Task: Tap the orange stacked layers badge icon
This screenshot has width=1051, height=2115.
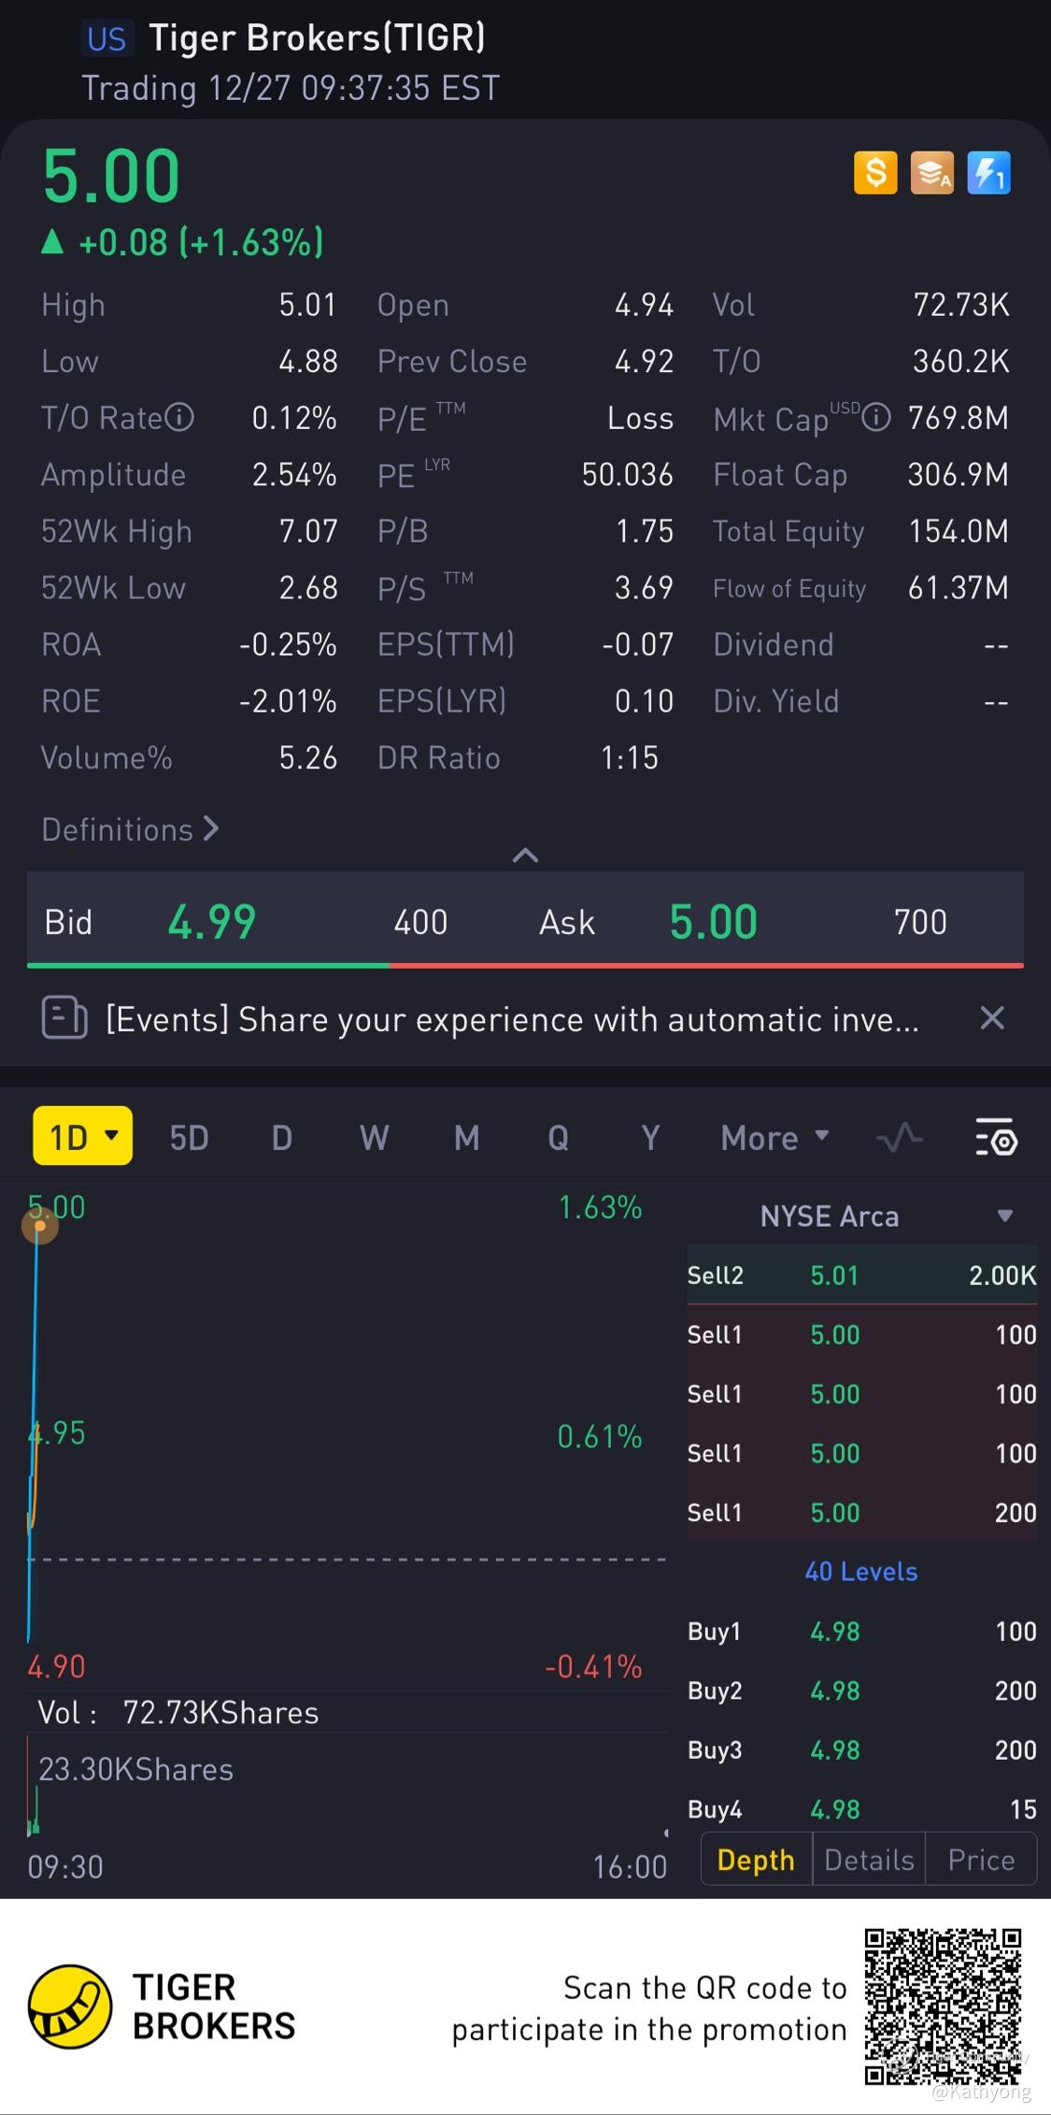Action: tap(932, 173)
